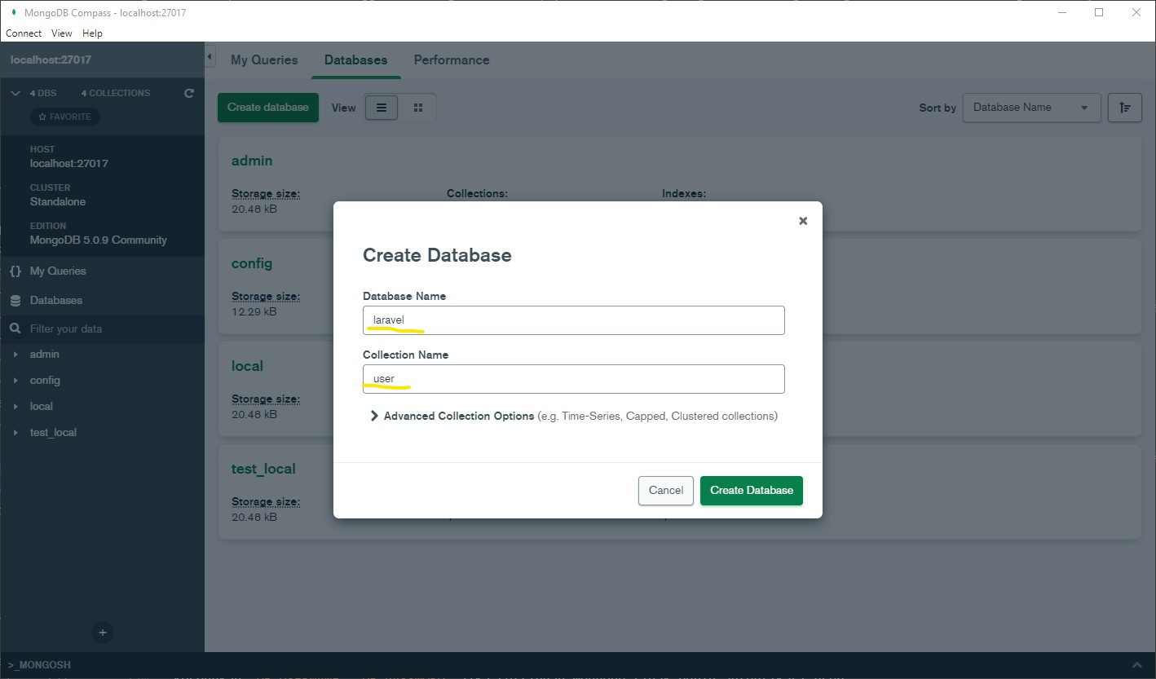Cancel the Create Database dialog
Screen dimensions: 1156x679
pos(666,491)
